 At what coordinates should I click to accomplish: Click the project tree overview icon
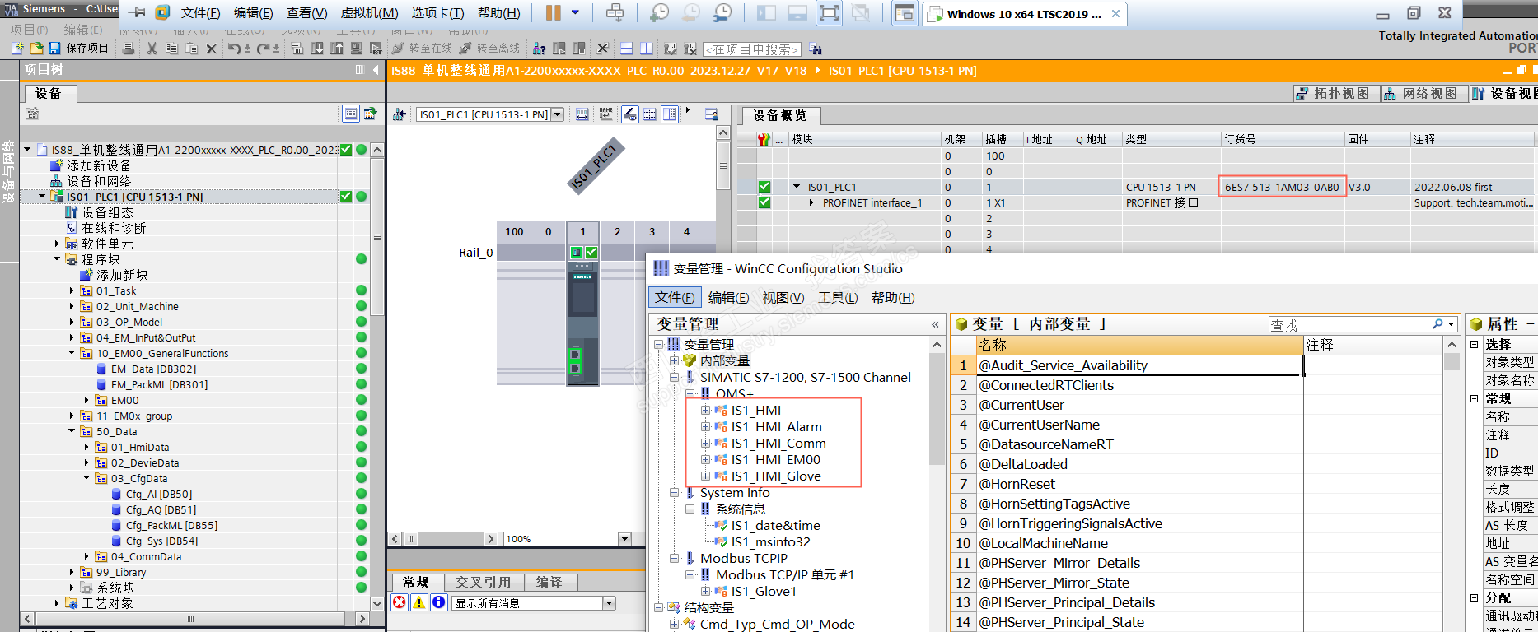click(351, 114)
